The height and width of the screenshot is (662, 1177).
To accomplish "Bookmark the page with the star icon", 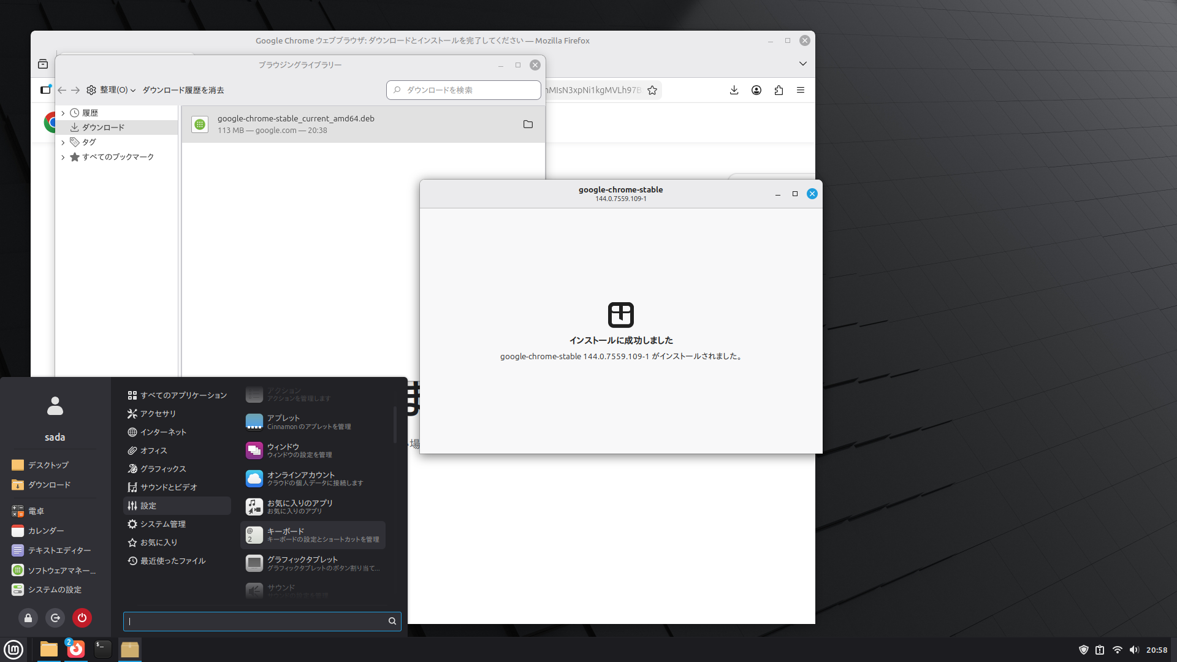I will [652, 90].
